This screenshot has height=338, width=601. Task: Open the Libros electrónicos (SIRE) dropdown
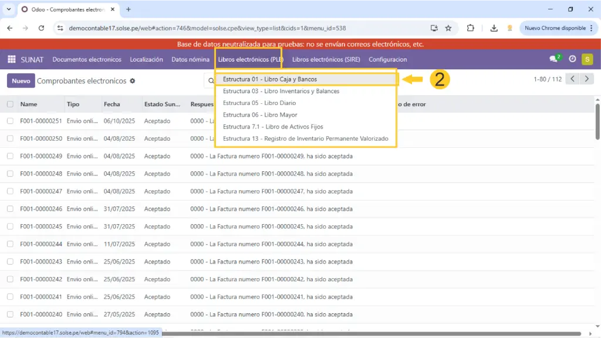326,59
